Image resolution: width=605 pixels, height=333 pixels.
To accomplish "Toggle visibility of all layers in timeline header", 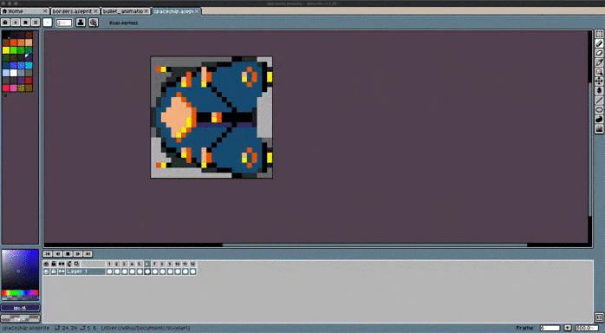I will click(x=46, y=264).
